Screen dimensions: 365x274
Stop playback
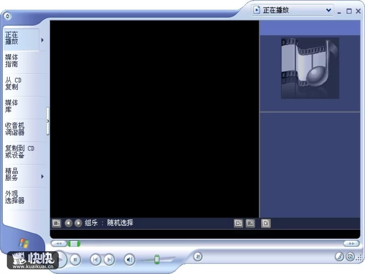(x=75, y=259)
